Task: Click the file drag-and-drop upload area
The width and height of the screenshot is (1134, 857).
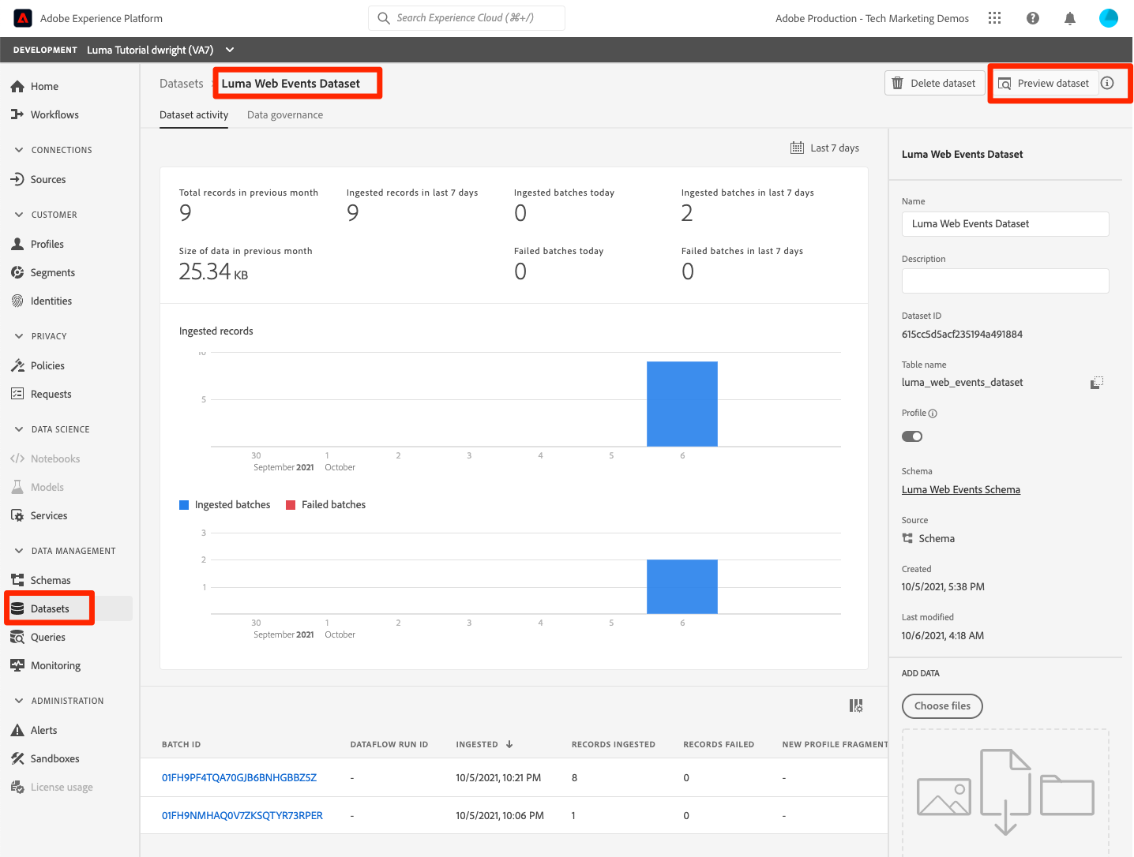Action: click(1005, 792)
